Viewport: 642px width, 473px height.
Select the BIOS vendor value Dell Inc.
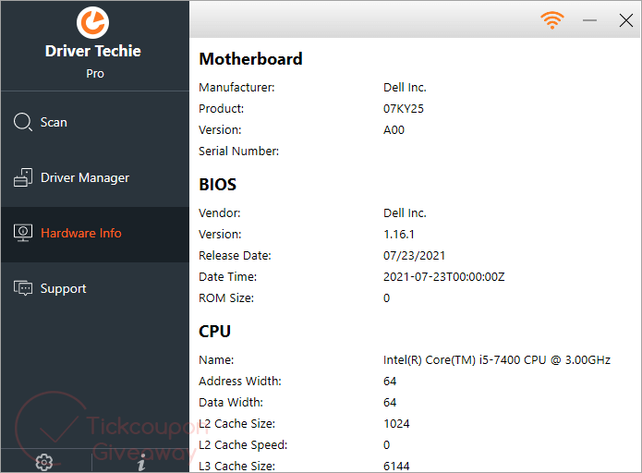coord(405,213)
